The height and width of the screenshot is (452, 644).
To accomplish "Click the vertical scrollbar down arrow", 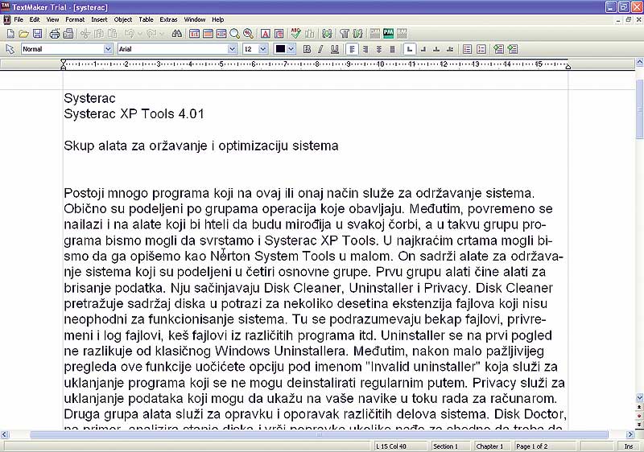I will [639, 397].
